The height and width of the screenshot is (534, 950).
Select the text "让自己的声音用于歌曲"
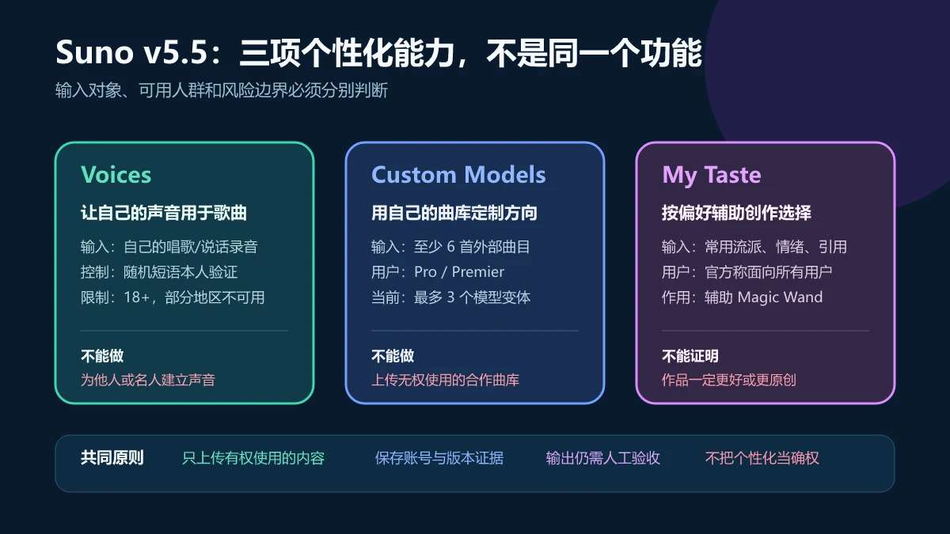pos(164,214)
